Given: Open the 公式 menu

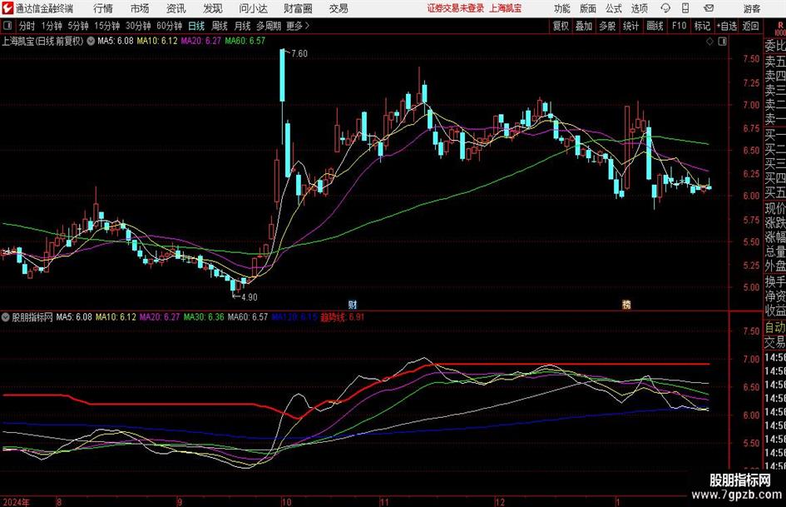Looking at the screenshot, I should [x=614, y=8].
